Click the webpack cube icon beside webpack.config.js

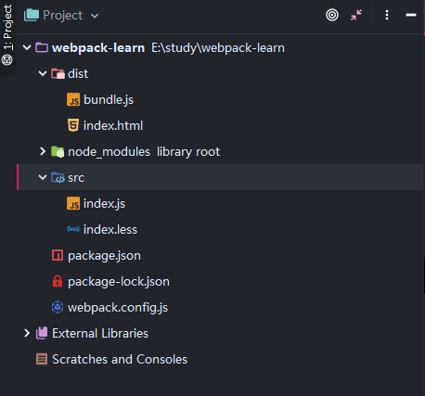[58, 307]
